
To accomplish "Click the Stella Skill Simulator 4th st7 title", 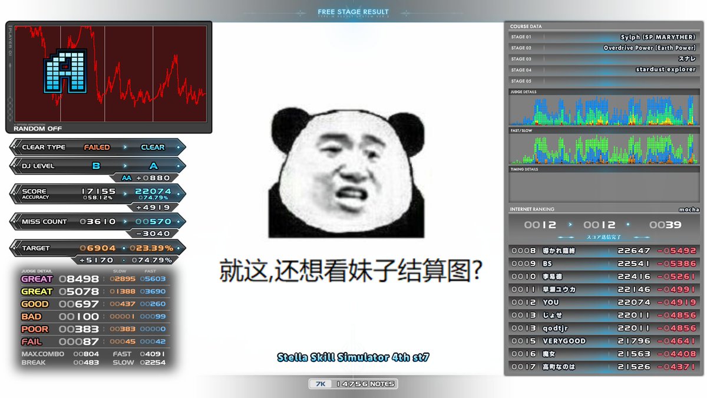I will (353, 357).
